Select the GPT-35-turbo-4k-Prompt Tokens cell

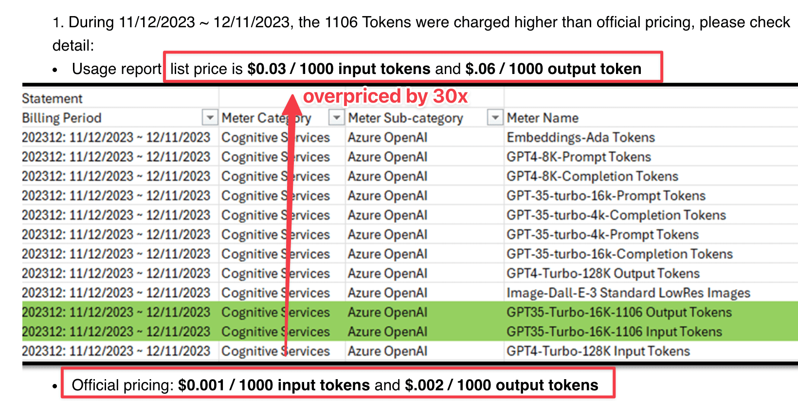pyautogui.click(x=602, y=235)
